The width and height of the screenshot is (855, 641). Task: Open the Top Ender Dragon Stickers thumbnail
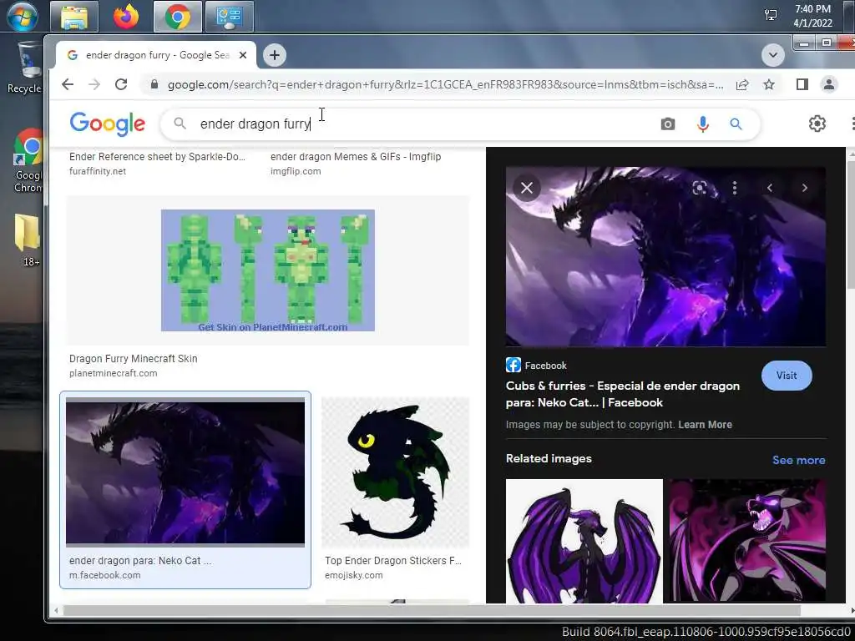click(x=395, y=472)
